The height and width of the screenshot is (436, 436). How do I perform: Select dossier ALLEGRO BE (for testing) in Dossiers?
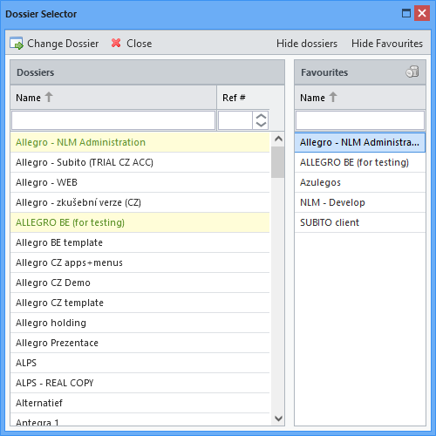point(140,222)
